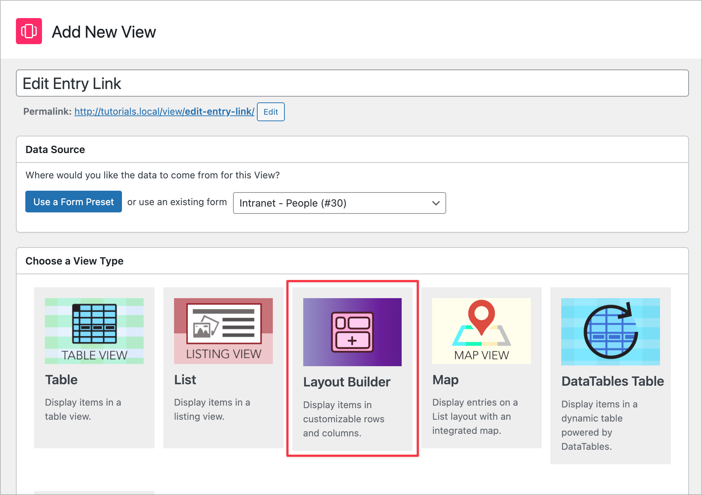The image size is (702, 495).
Task: Click the Add New View page title
Action: point(104,32)
